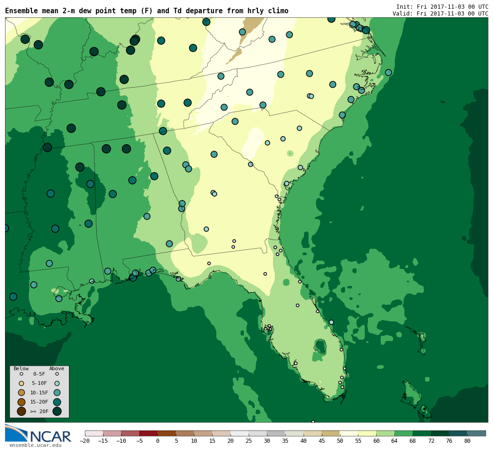Pick the Above 15-20F dark teal legend circle
The width and height of the screenshot is (493, 451).
[x=57, y=402]
